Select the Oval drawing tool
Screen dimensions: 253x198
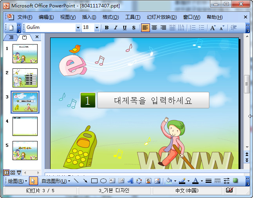tap(103, 181)
